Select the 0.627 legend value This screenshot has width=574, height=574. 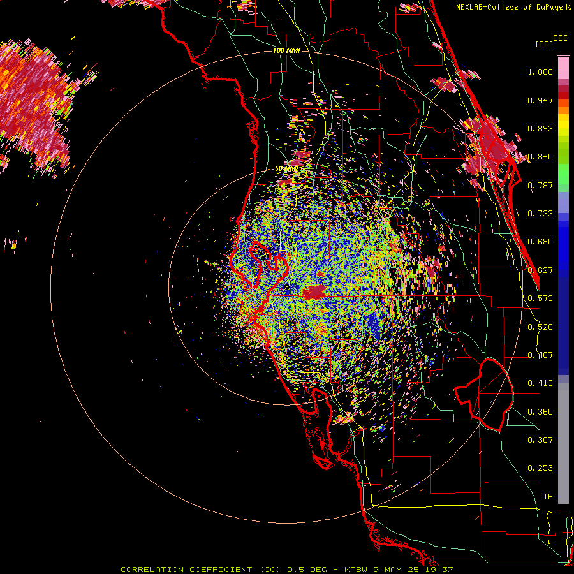click(x=540, y=270)
